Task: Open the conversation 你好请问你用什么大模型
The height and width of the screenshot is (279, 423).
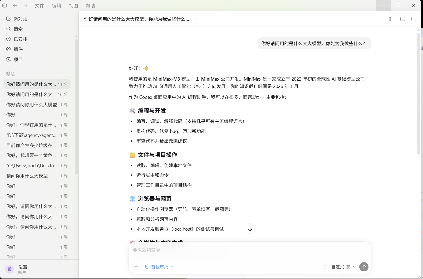Action: click(x=37, y=105)
